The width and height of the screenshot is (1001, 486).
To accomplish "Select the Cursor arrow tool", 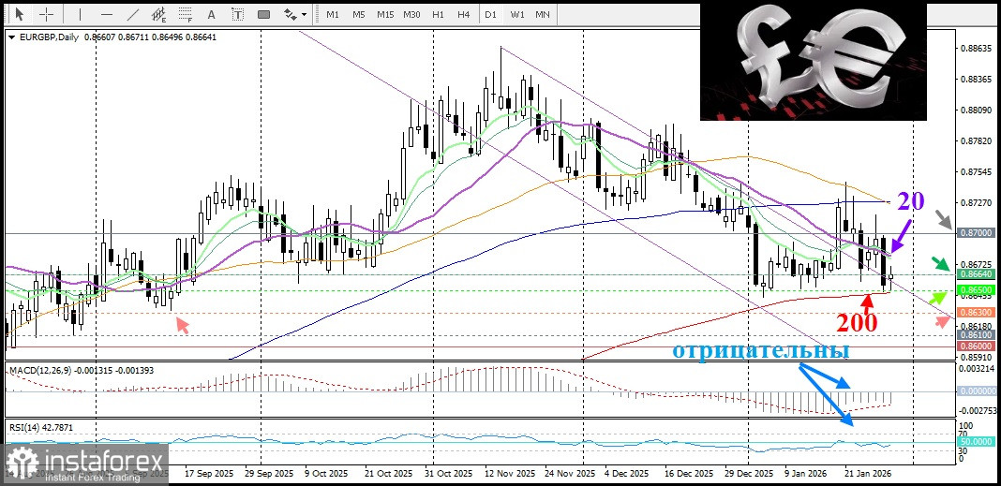I will pyautogui.click(x=19, y=13).
